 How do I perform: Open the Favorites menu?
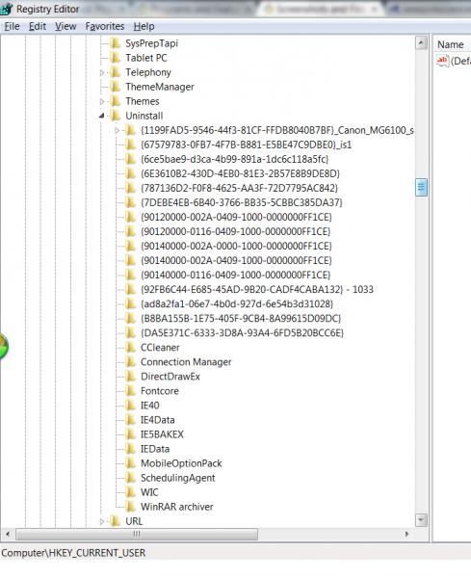point(105,27)
